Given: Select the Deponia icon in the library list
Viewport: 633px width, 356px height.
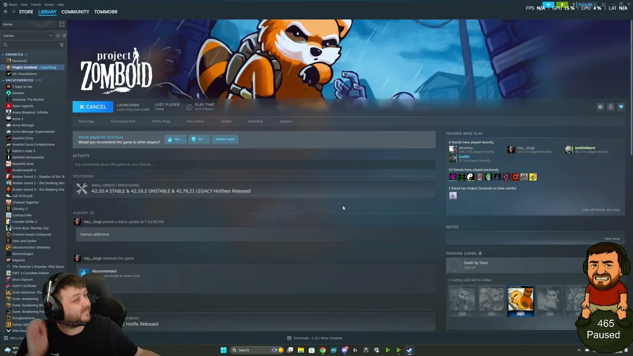Looking at the screenshot, I should click(8, 260).
